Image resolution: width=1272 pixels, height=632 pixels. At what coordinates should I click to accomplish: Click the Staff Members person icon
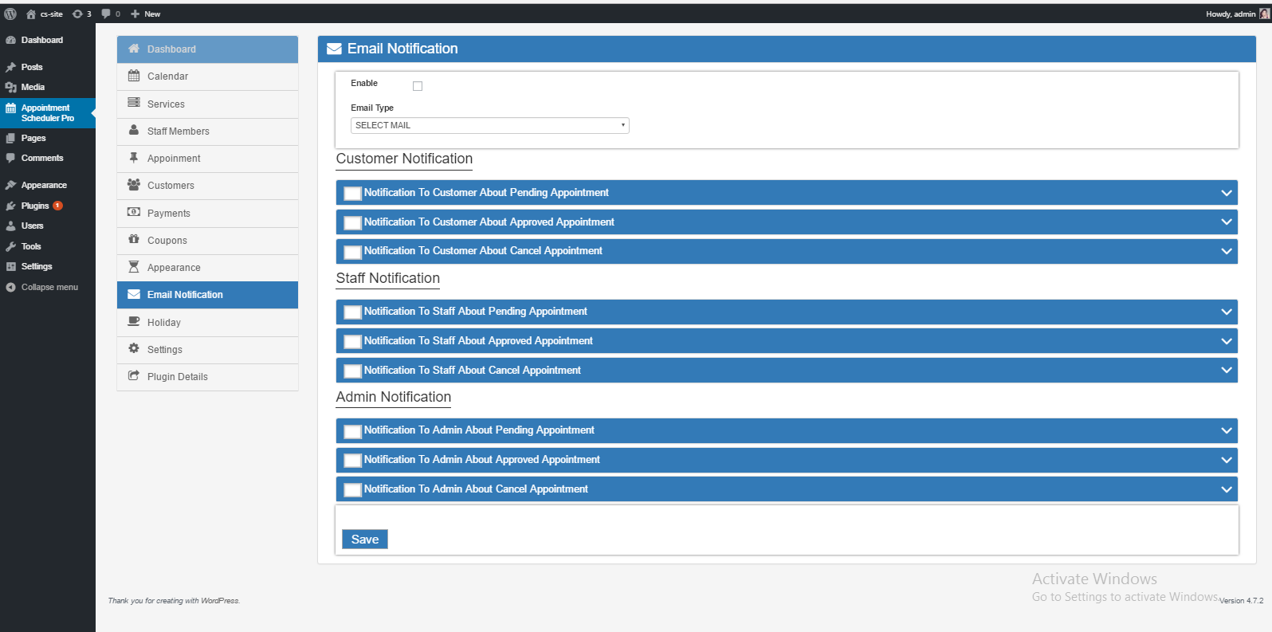[x=134, y=131]
